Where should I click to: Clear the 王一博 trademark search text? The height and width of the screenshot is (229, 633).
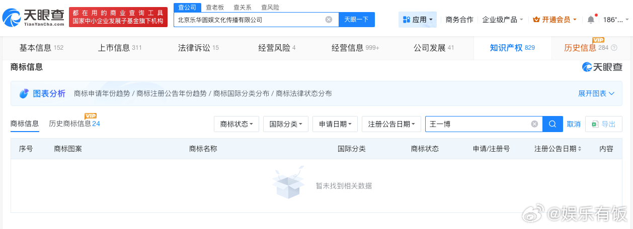tap(534, 124)
